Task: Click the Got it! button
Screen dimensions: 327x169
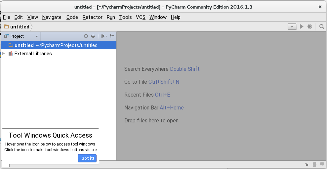Action: [x=87, y=158]
